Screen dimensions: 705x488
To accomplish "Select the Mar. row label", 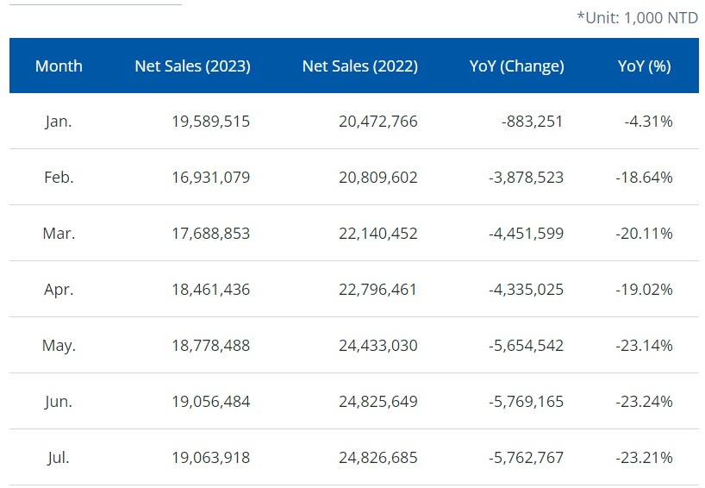I will [59, 234].
